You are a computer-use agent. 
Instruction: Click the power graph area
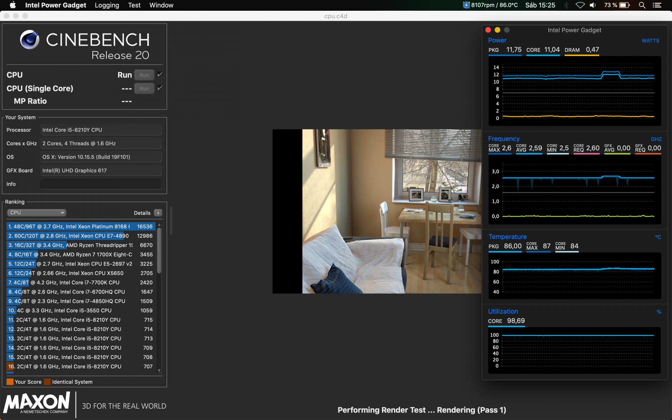(575, 91)
